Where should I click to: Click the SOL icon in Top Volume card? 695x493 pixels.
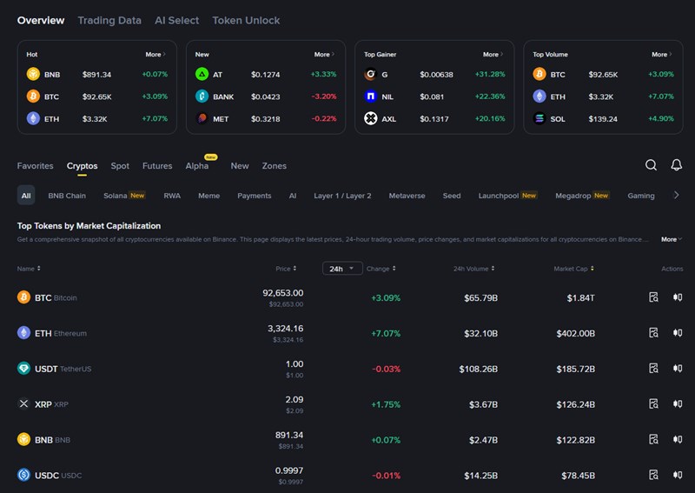pyautogui.click(x=539, y=118)
